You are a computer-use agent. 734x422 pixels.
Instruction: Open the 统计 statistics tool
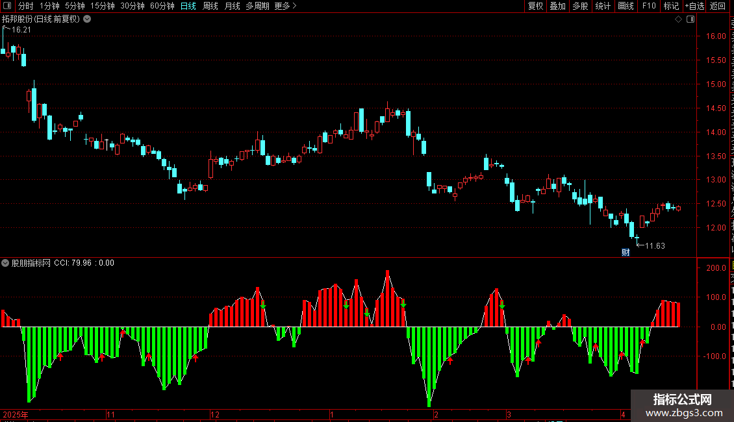point(602,6)
